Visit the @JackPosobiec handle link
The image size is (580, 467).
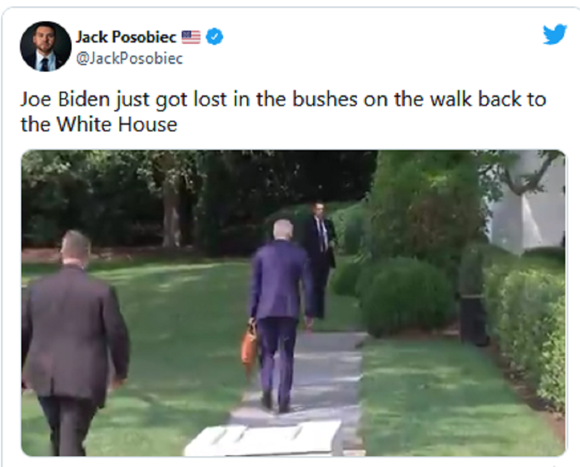tap(129, 59)
